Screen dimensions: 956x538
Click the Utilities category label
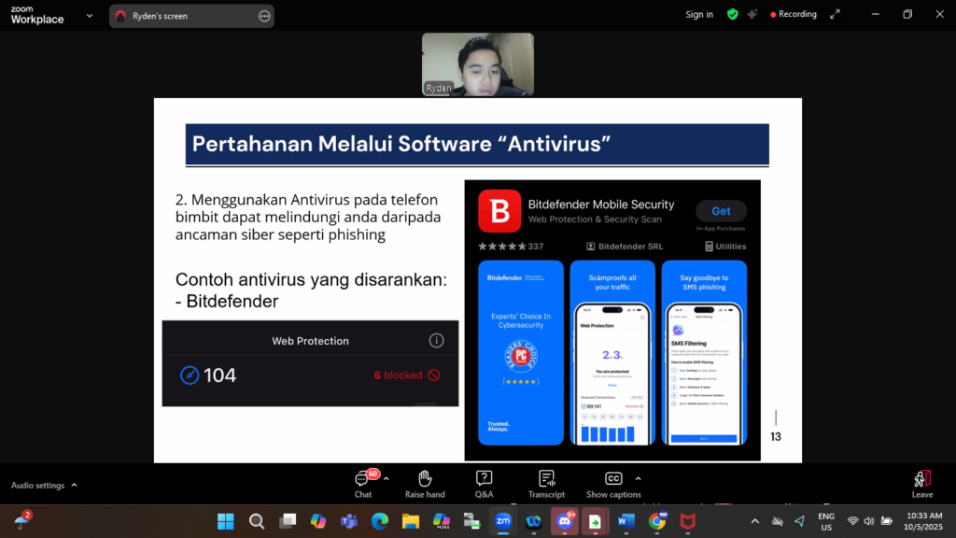(x=725, y=247)
